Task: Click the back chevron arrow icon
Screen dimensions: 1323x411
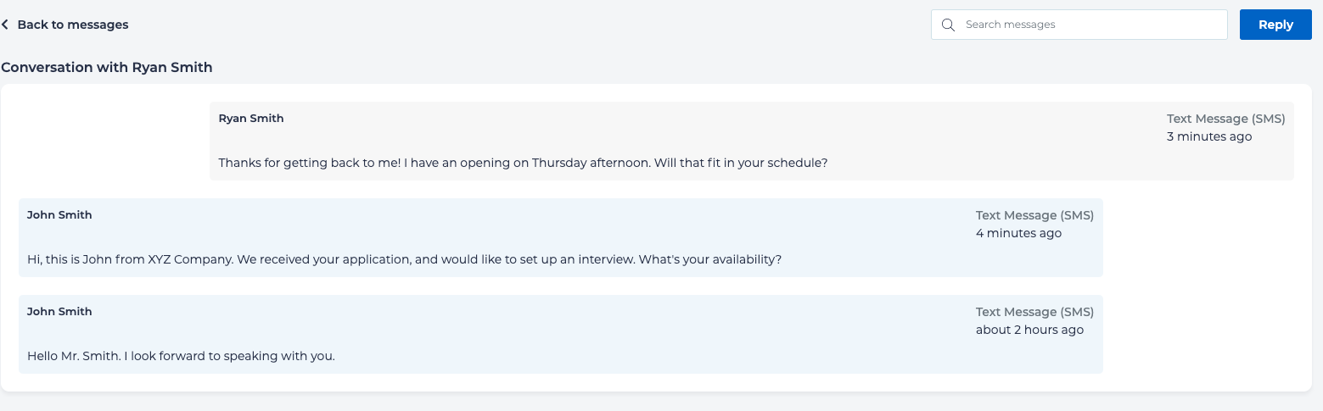Action: pyautogui.click(x=5, y=25)
